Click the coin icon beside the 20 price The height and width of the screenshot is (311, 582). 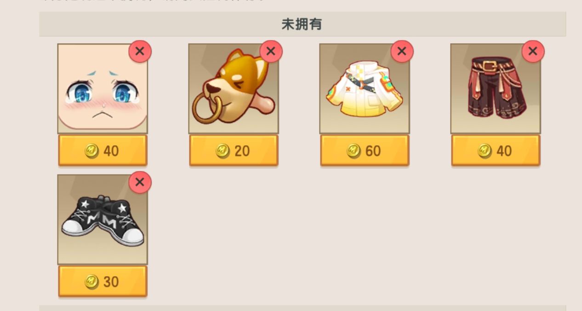point(223,151)
